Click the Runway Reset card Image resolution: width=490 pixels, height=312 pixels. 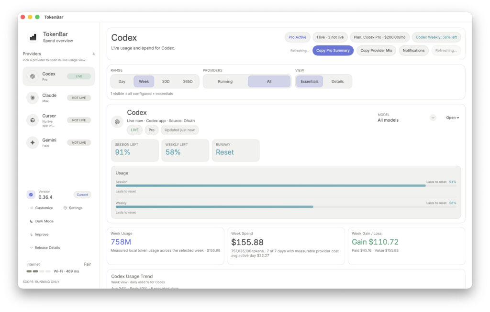235,151
